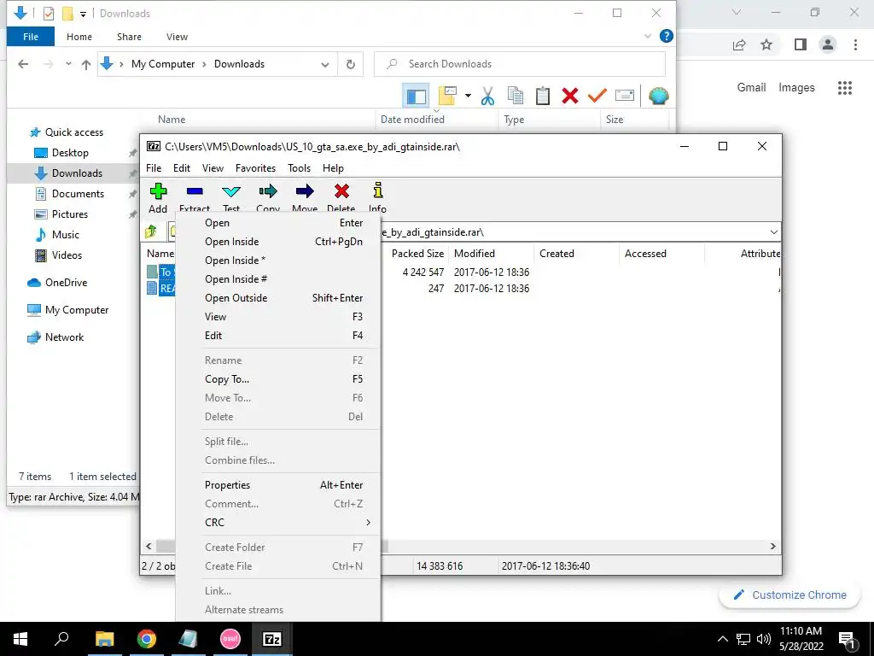Image resolution: width=874 pixels, height=656 pixels.
Task: Show hidden system tray icons
Action: 722,639
